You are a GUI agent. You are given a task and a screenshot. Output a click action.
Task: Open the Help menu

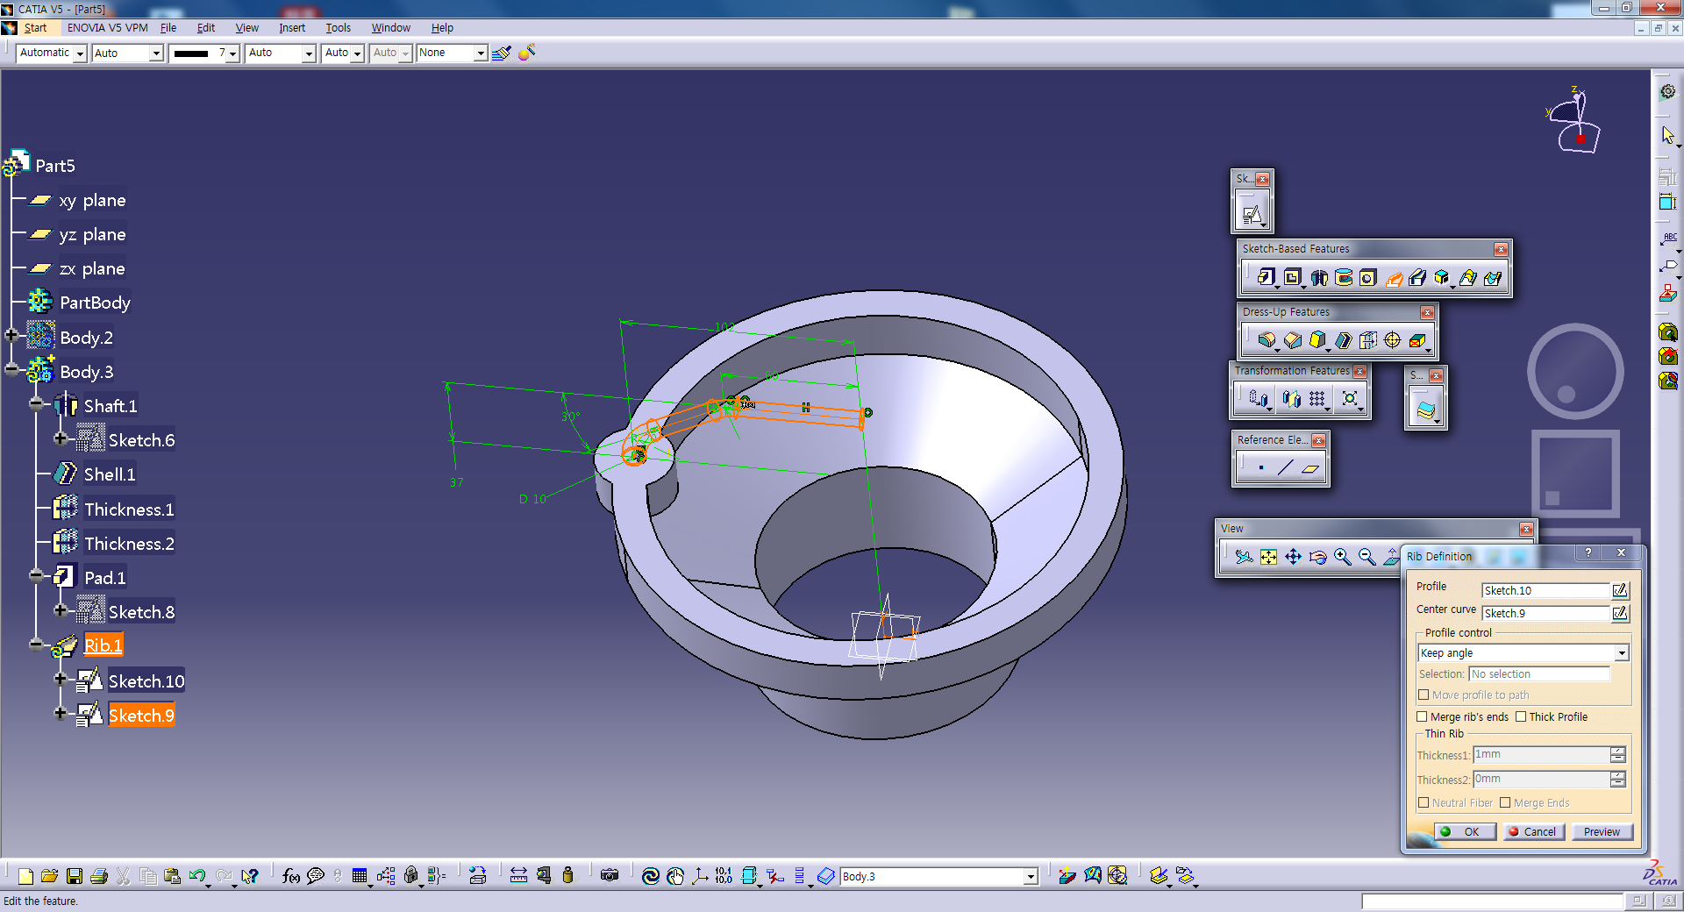point(442,28)
